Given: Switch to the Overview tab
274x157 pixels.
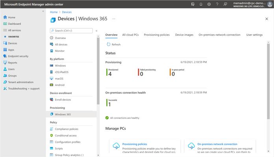Looking at the screenshot, I should tap(111, 35).
